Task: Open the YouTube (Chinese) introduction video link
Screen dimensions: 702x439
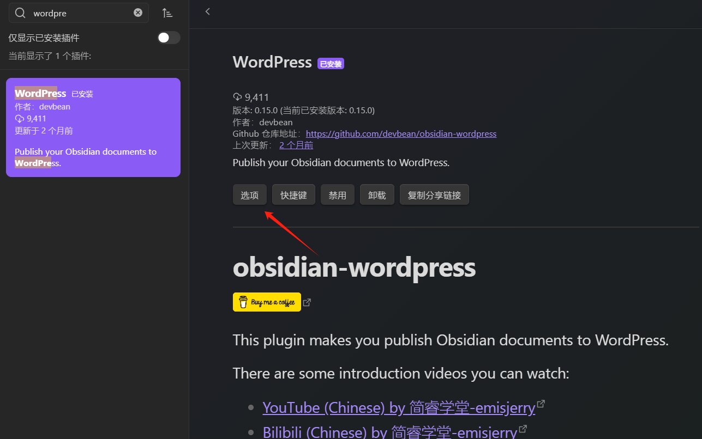Action: 398,407
